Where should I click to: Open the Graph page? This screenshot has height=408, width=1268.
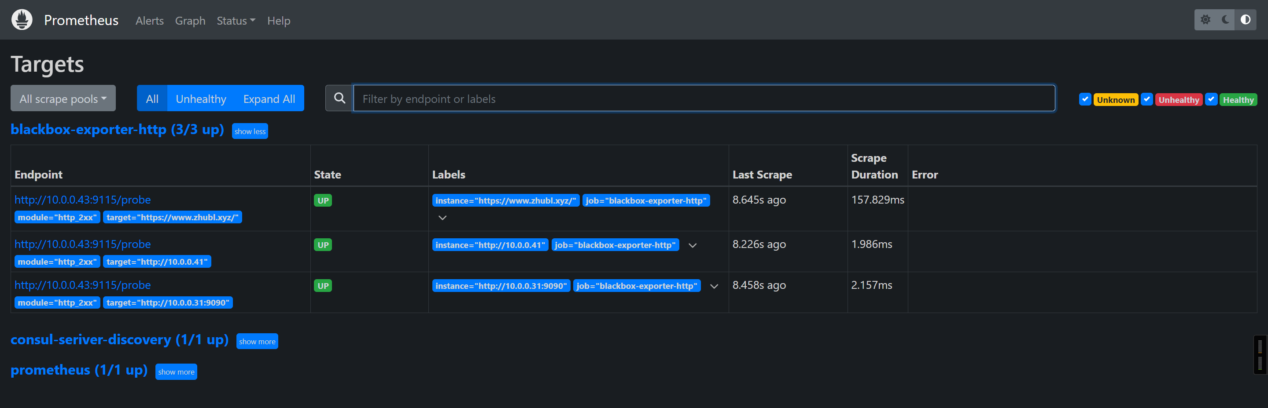point(190,21)
